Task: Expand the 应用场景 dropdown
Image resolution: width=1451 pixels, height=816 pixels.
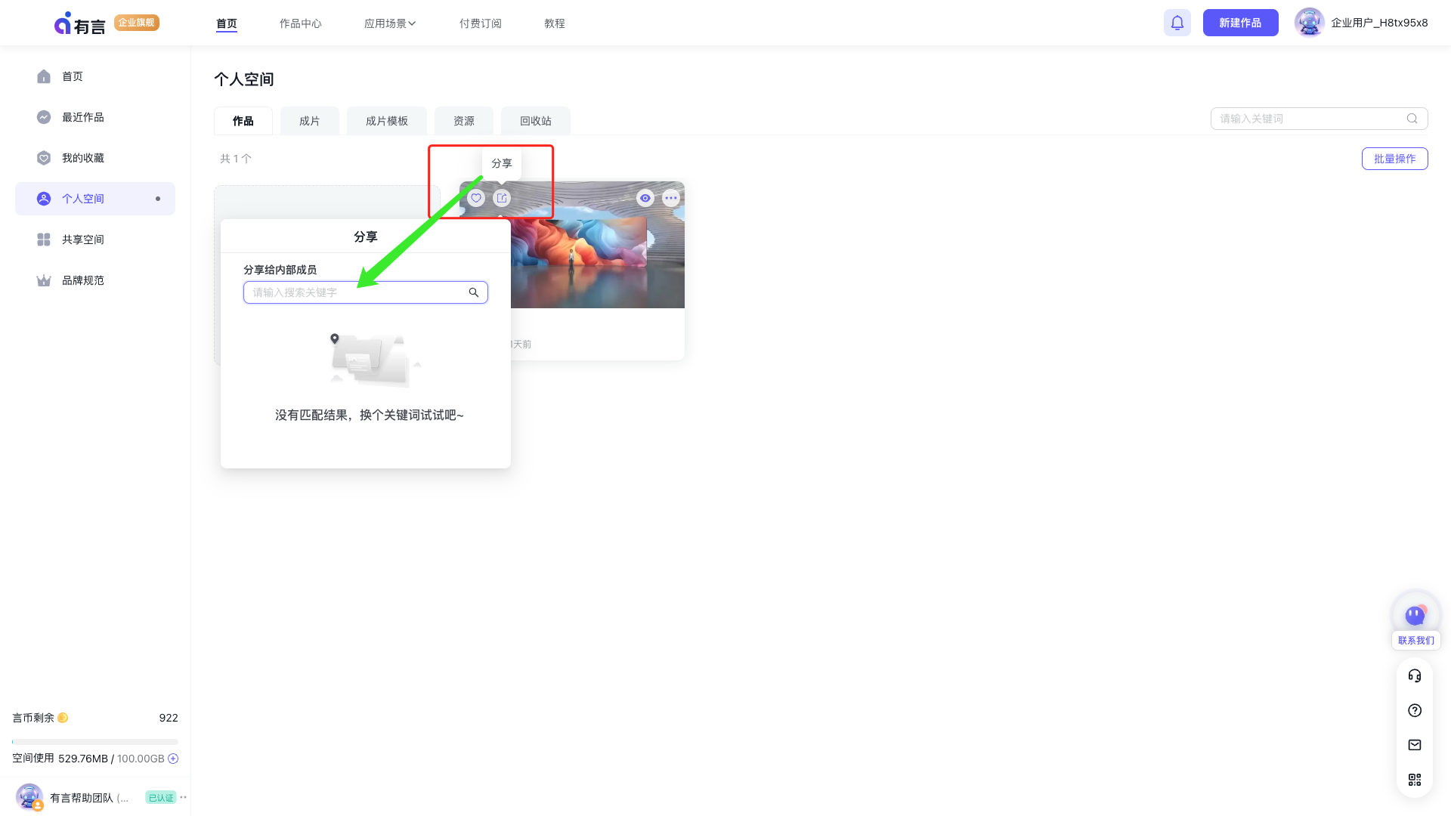Action: 390,23
